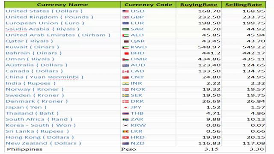Open Saudia Arabia ( Riyals ) link
274x154 pixels.
pos(42,29)
